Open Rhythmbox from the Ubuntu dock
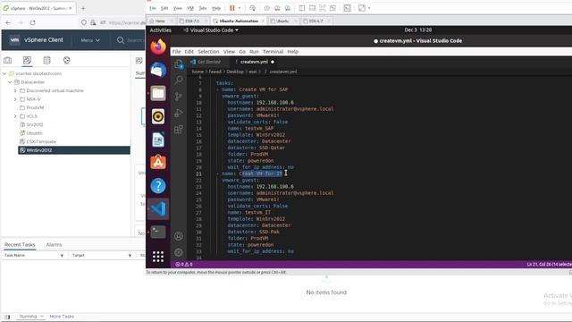572x322 pixels. [158, 116]
